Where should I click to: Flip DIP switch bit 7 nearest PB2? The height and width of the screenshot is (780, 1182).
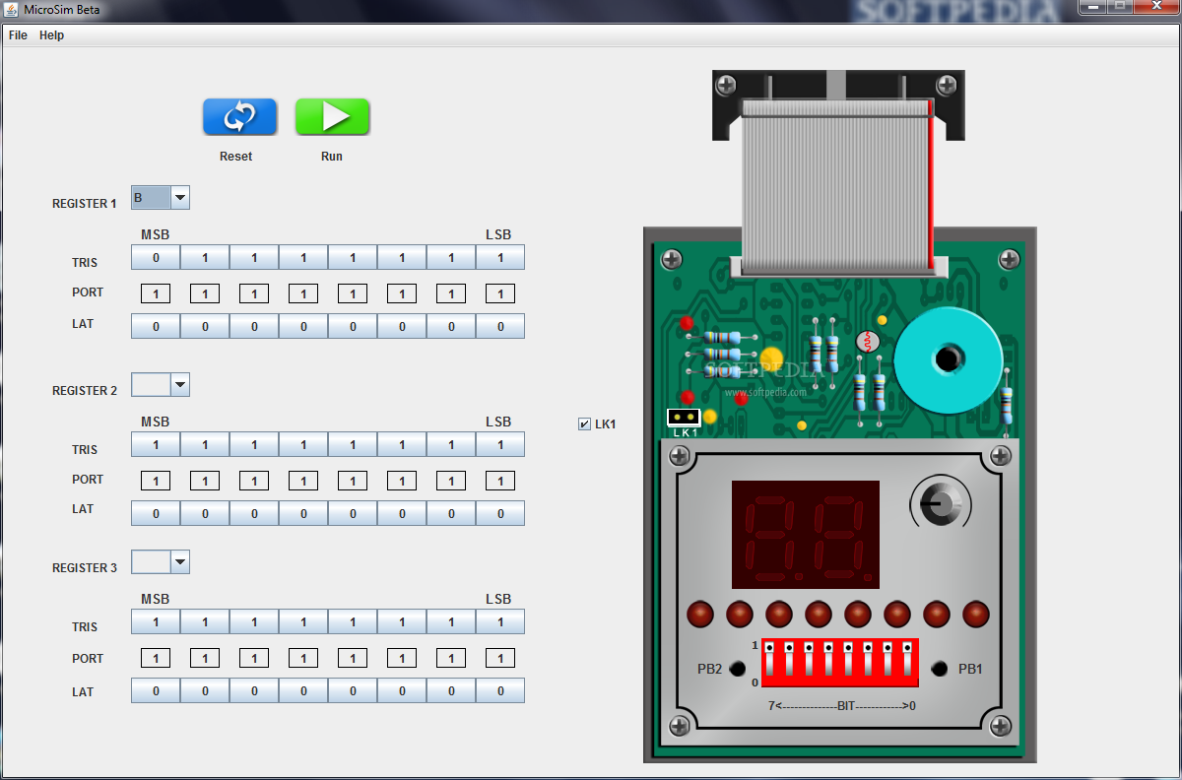[769, 660]
